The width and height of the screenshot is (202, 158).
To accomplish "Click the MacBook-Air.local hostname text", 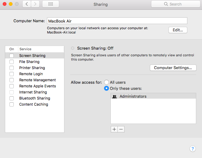I will click(61, 32).
